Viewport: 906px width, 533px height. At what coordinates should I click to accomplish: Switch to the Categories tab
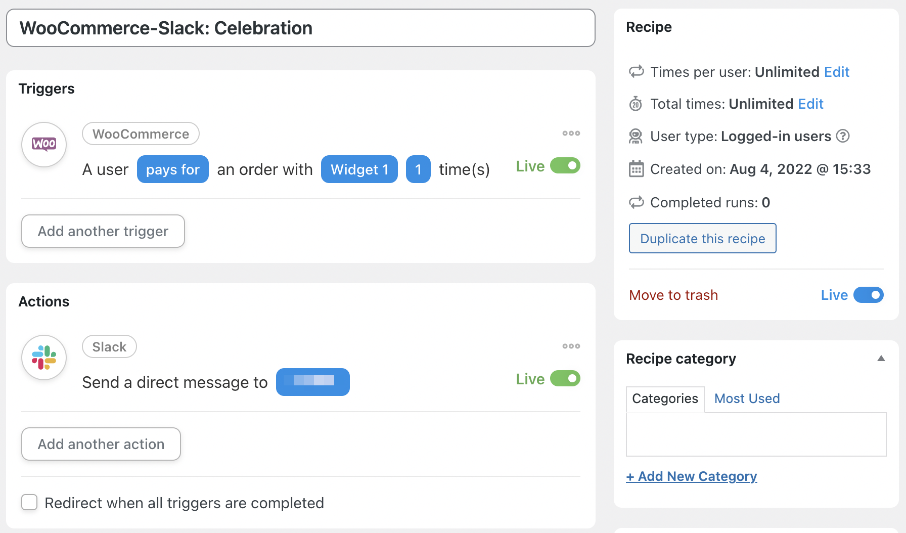pos(665,398)
